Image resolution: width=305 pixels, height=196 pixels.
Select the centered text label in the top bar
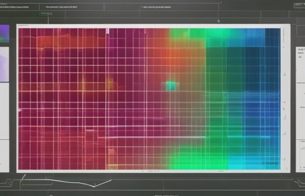click(x=156, y=8)
